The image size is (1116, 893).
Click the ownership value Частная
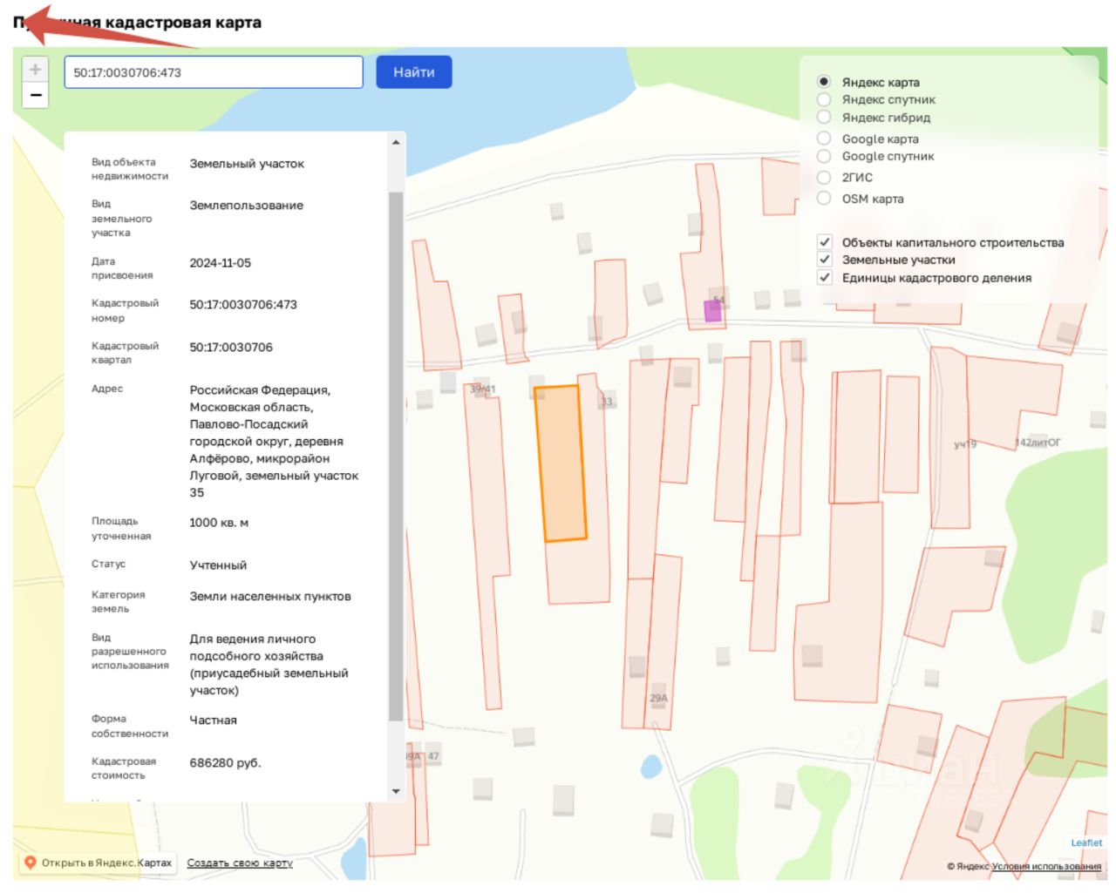213,720
